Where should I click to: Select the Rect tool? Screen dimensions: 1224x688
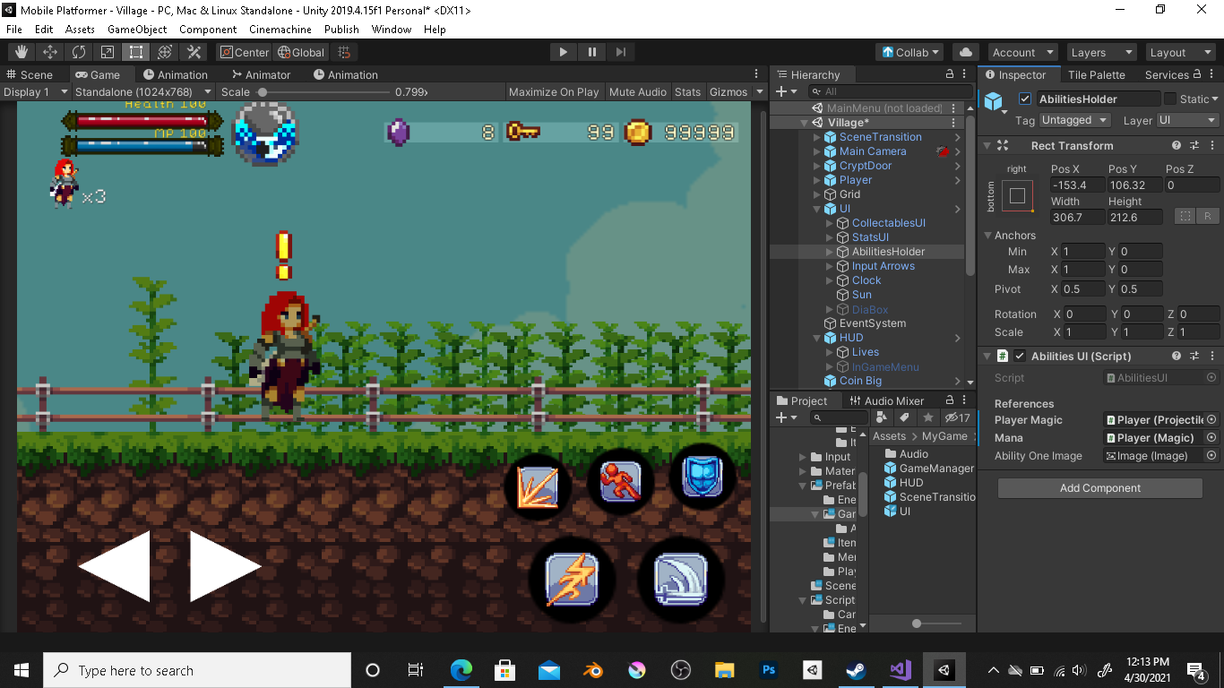tap(136, 52)
